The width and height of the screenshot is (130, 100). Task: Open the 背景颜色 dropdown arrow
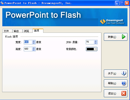96,49
